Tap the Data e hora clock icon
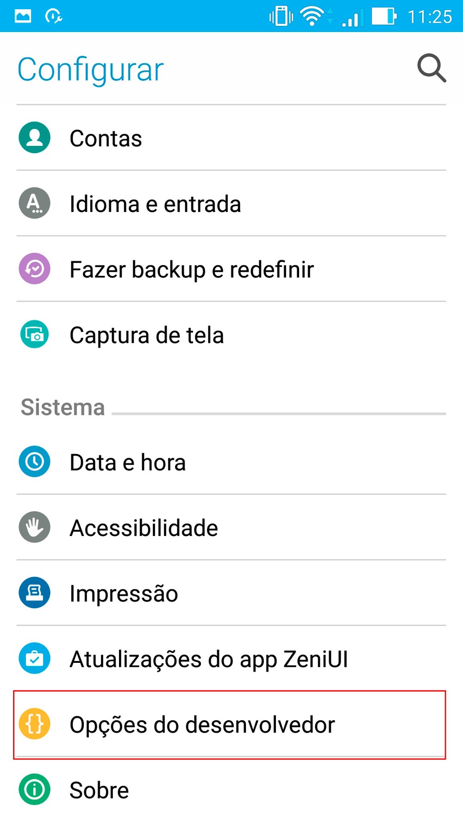This screenshot has width=463, height=823. [35, 461]
